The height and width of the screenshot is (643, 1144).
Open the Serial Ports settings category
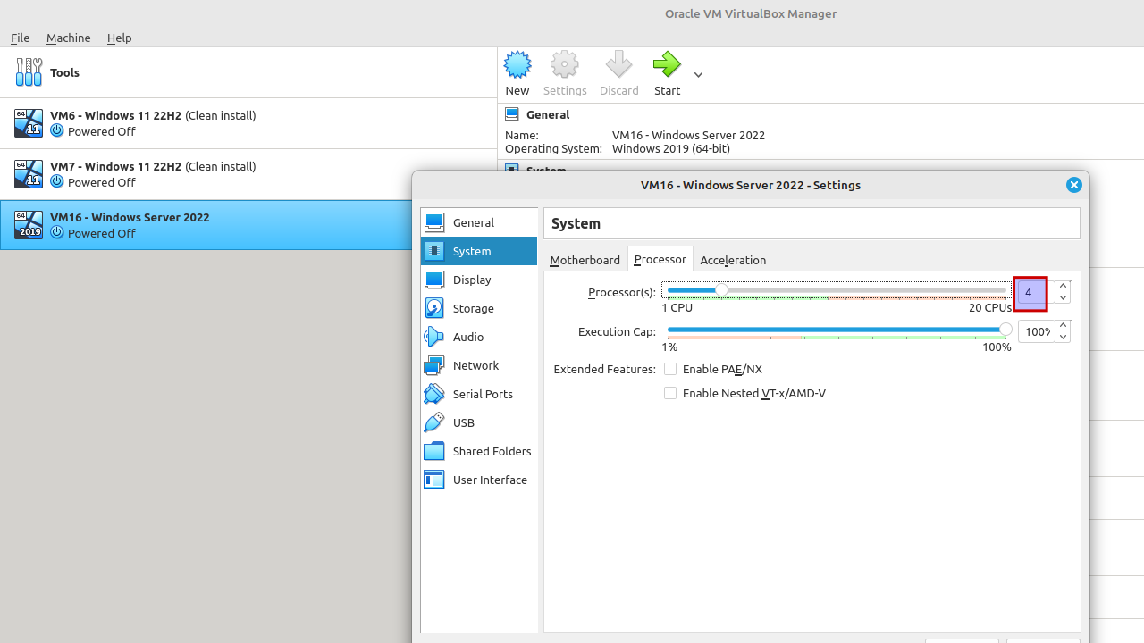click(x=479, y=394)
